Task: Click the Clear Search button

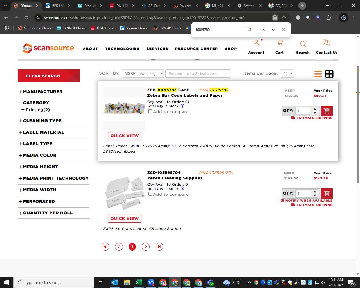Action: 49,76
